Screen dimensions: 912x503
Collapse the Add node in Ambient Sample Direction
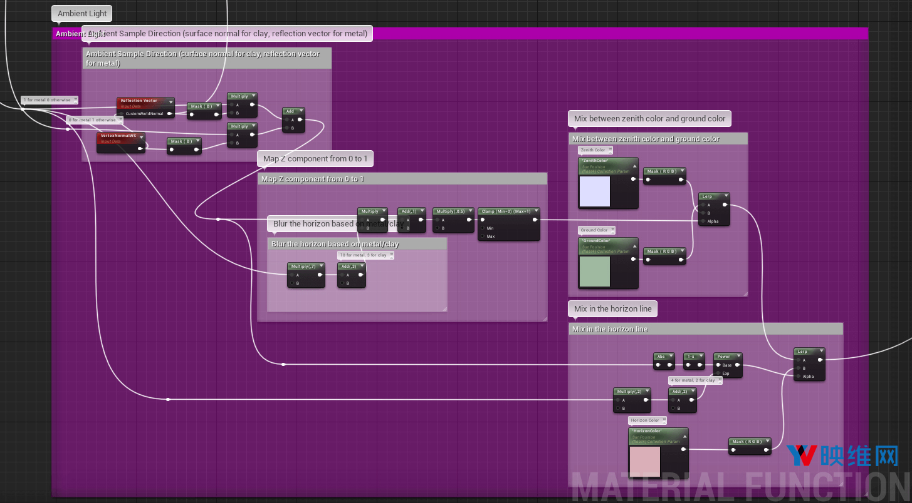301,111
